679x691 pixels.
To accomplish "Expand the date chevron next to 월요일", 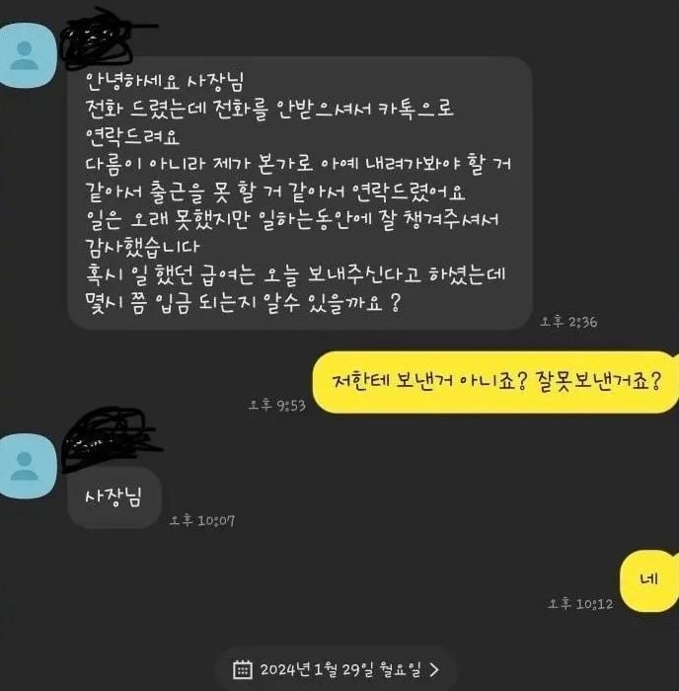I will [x=434, y=670].
